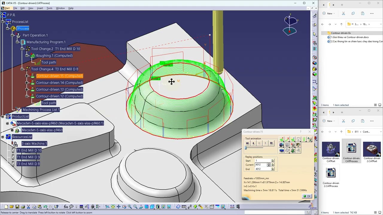
Task: Click the New document icon in bottom toolbar
Action: (6, 207)
